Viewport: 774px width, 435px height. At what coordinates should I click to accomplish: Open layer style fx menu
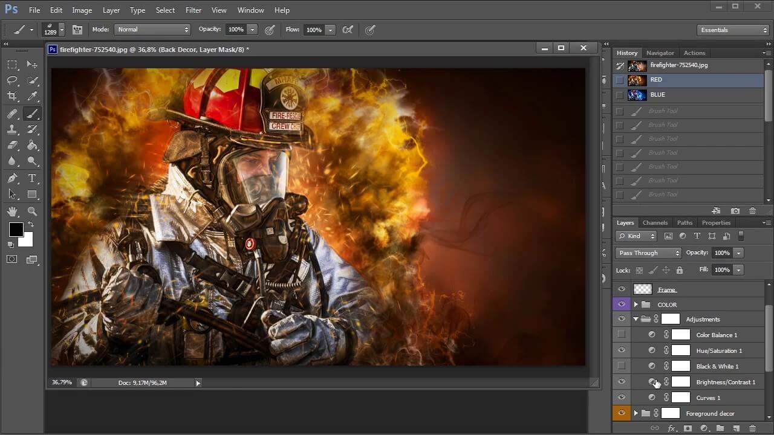coord(671,428)
